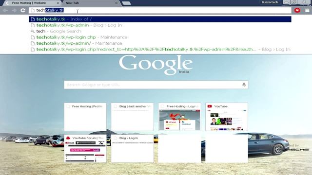Click the browser back arrow
This screenshot has width=312, height=175.
coord(5,10)
